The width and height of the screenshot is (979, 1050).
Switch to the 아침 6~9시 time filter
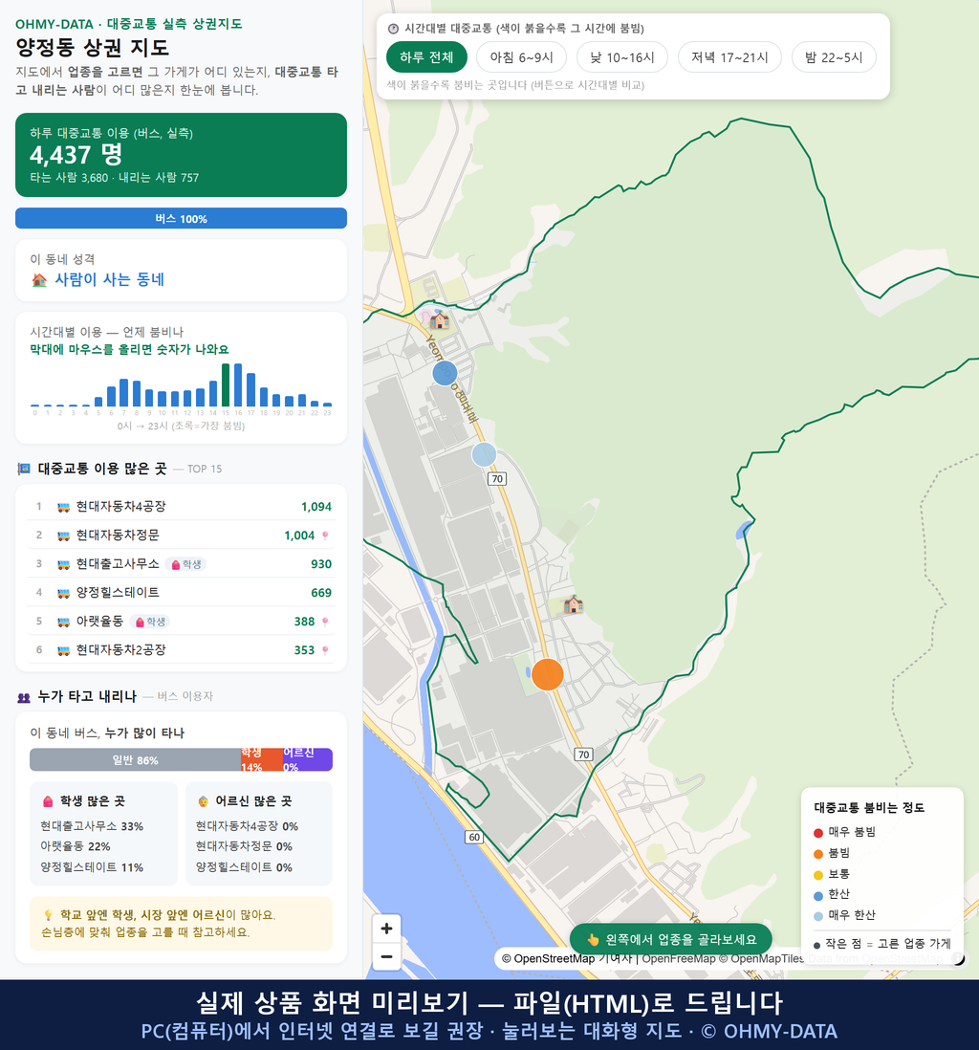click(x=522, y=57)
